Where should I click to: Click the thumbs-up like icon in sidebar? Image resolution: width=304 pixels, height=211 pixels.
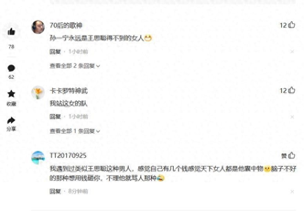point(11,31)
